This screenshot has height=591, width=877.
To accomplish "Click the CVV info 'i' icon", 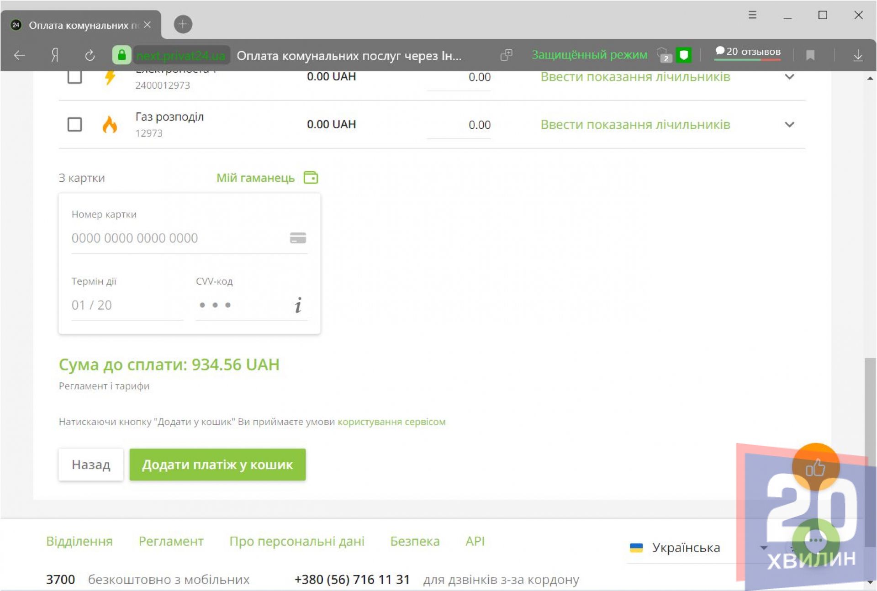I will pos(298,305).
